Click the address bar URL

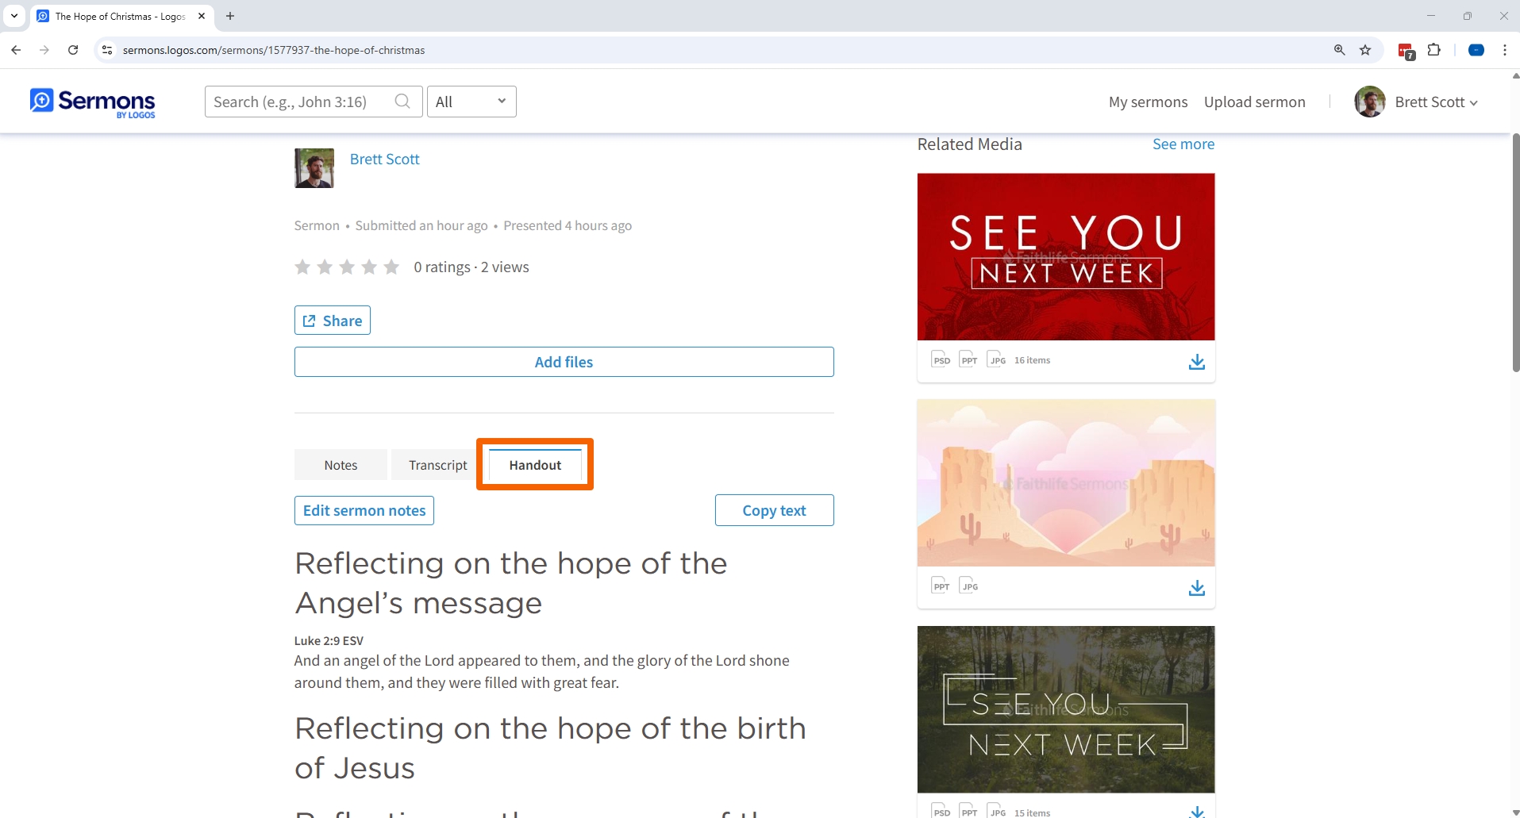(274, 50)
